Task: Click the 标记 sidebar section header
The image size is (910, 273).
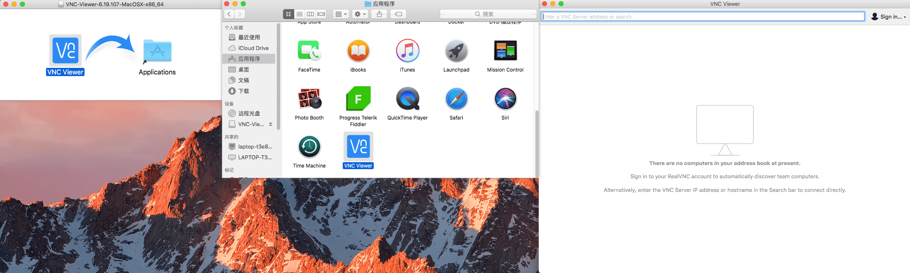Action: pyautogui.click(x=229, y=170)
